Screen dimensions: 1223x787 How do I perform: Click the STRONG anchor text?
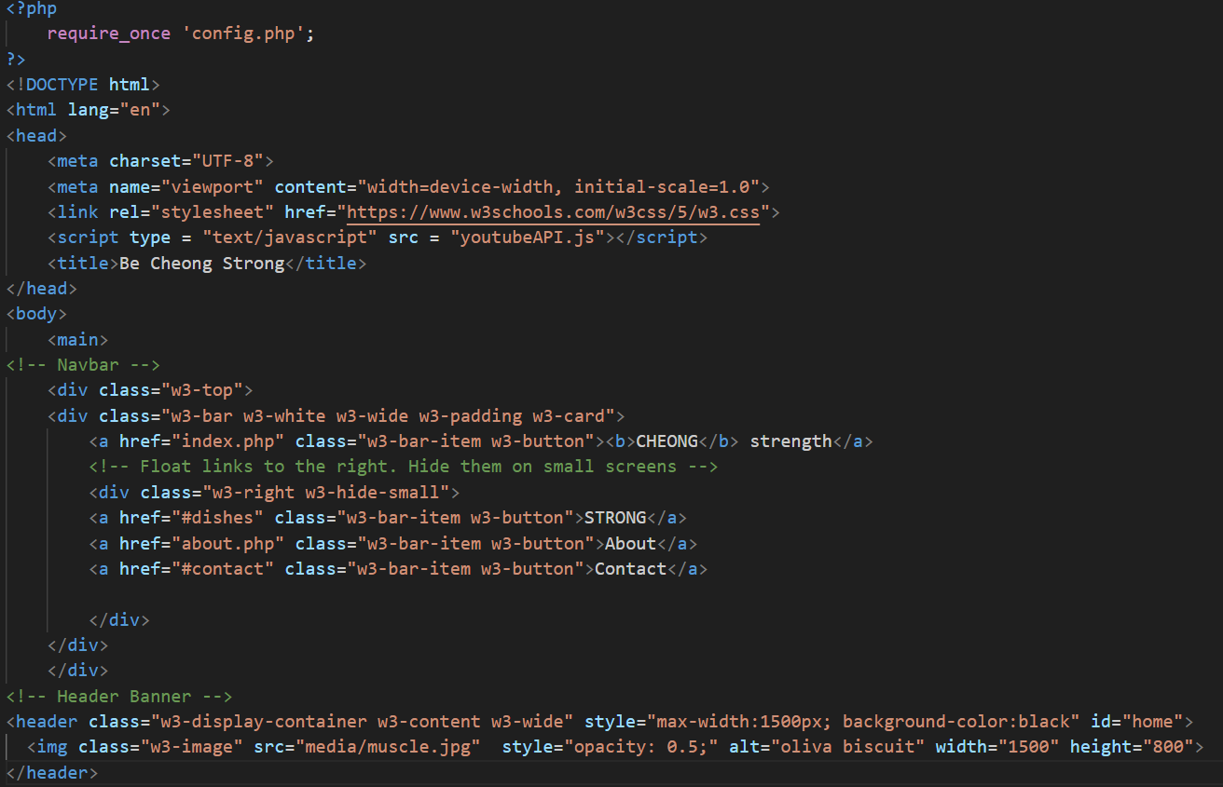[x=614, y=518]
